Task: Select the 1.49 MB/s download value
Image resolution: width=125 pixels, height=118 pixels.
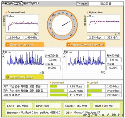Action: coord(31,37)
